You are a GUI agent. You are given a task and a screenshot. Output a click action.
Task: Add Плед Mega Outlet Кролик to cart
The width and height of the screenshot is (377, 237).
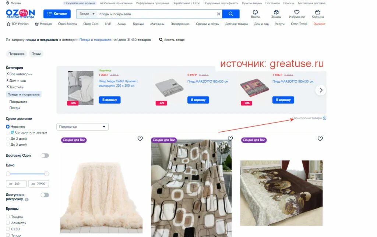(110, 100)
